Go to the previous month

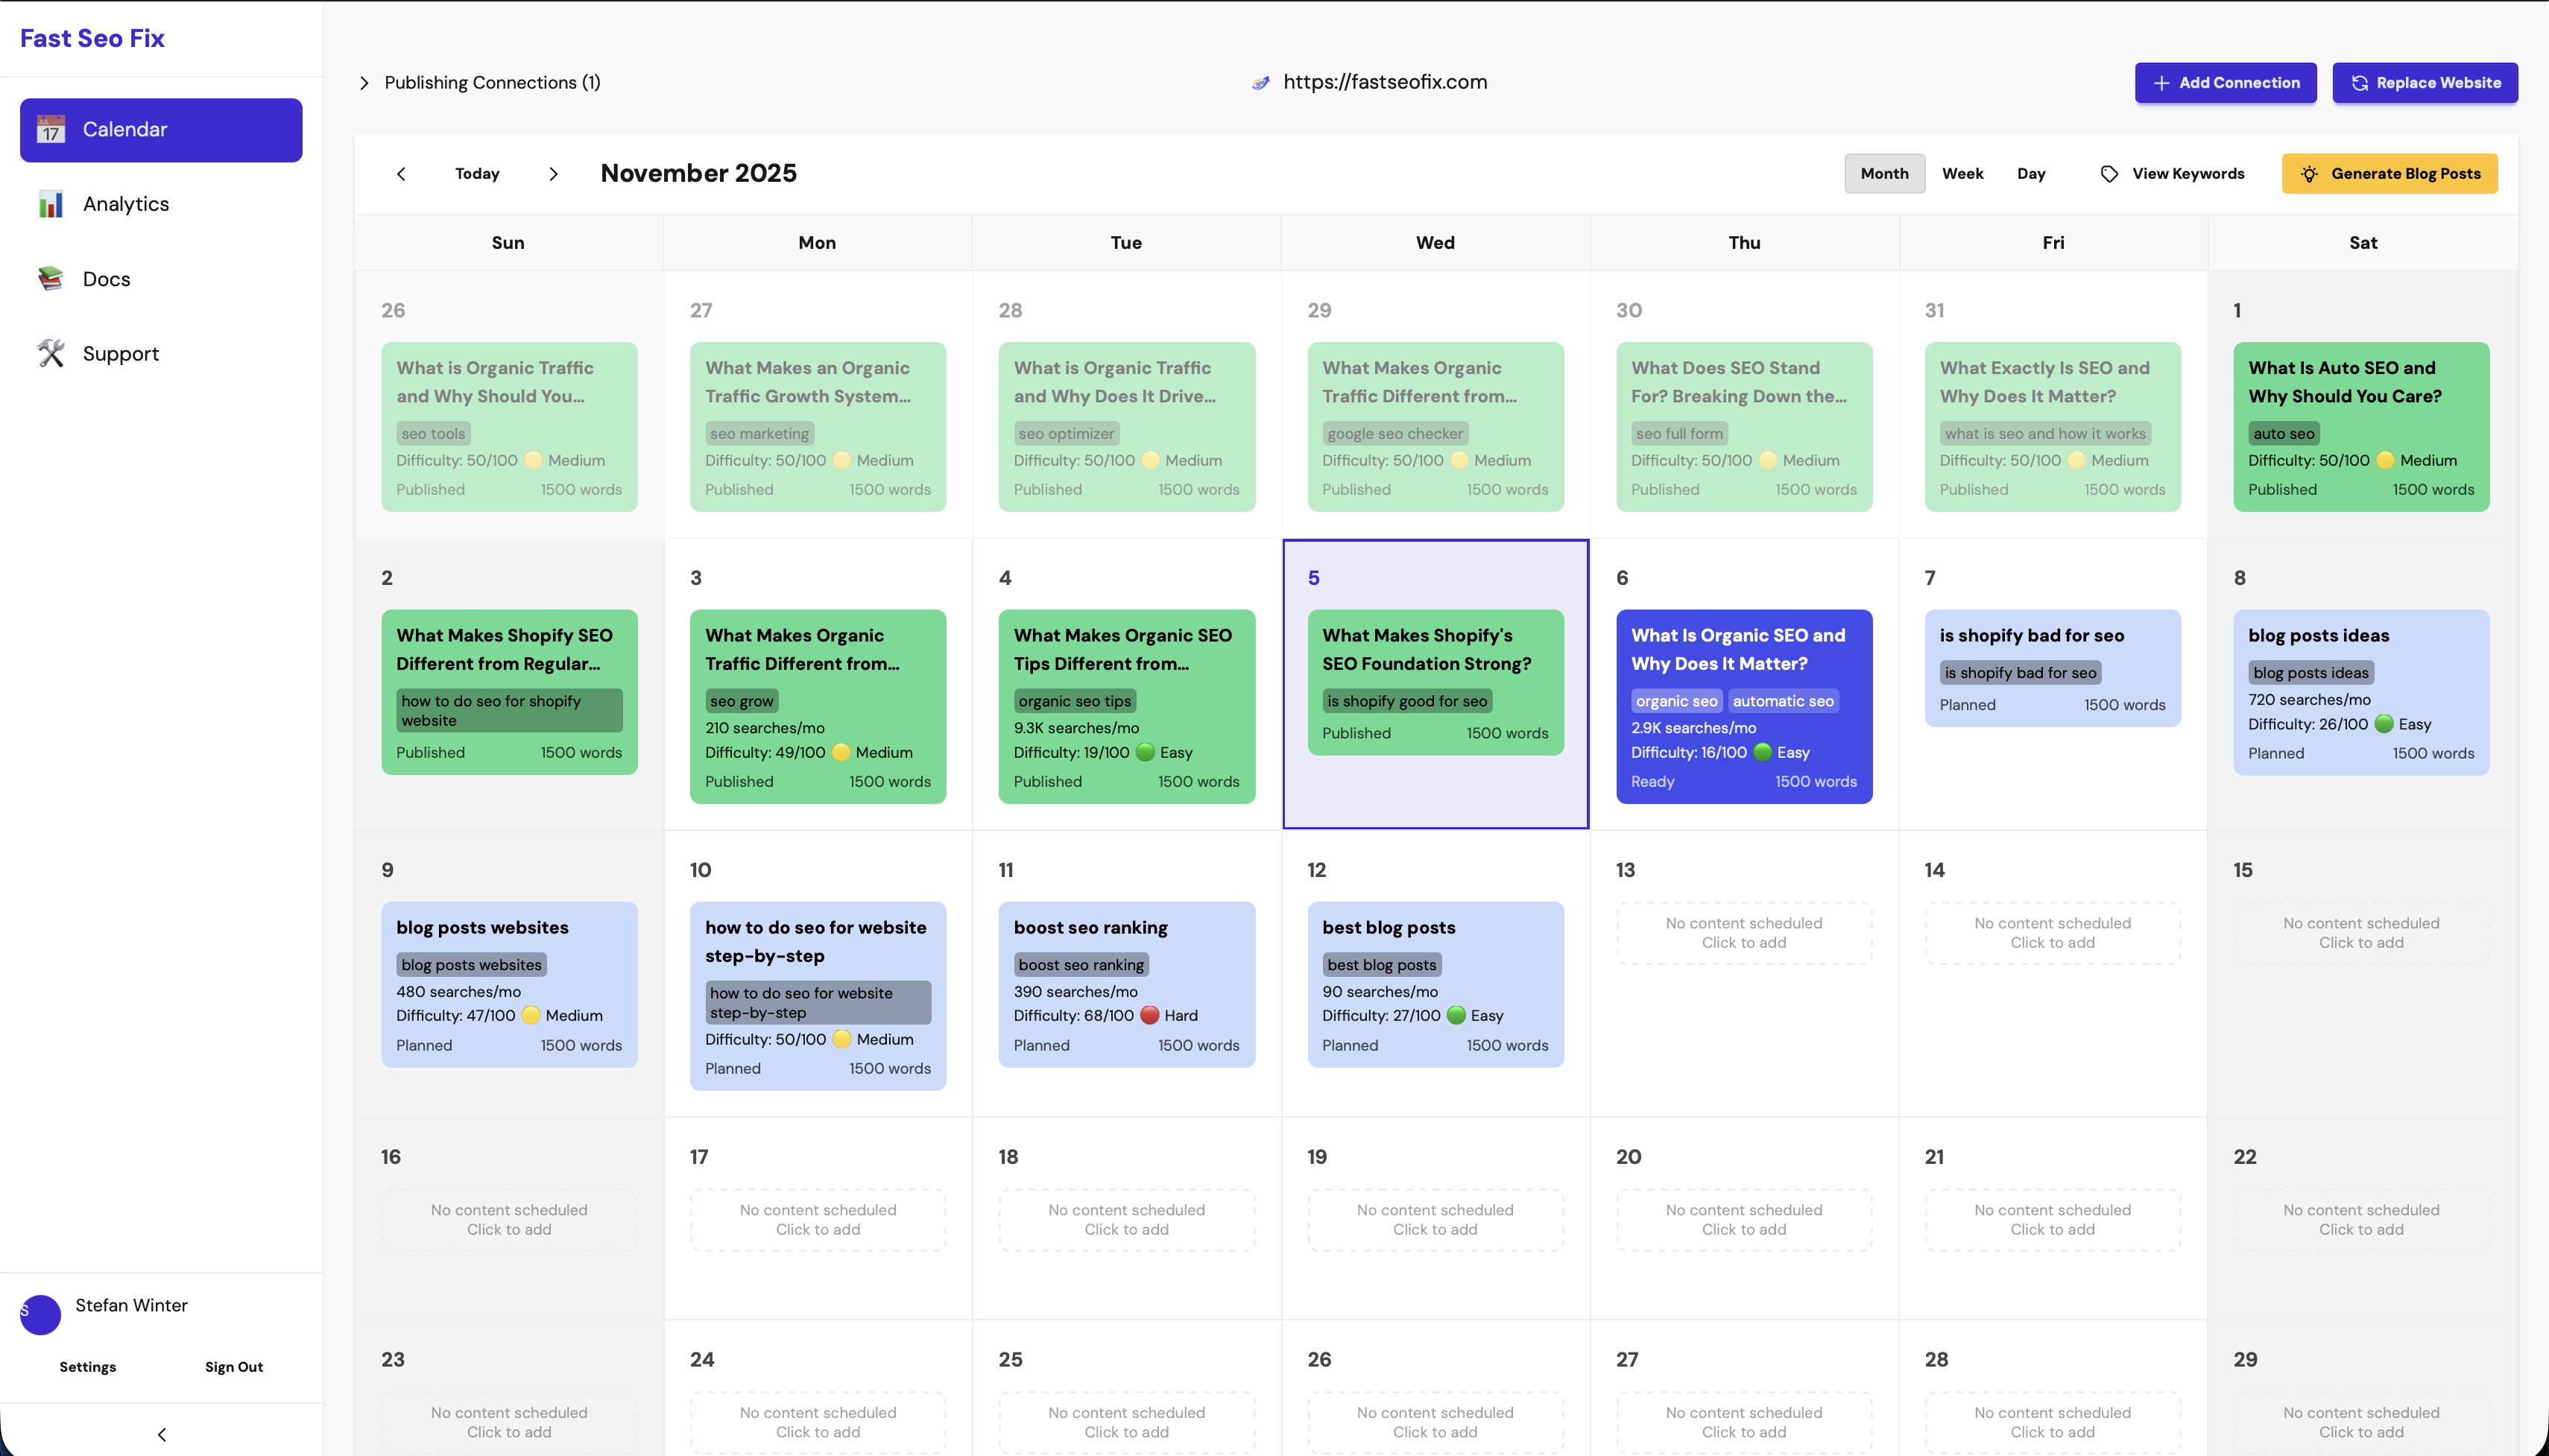401,173
